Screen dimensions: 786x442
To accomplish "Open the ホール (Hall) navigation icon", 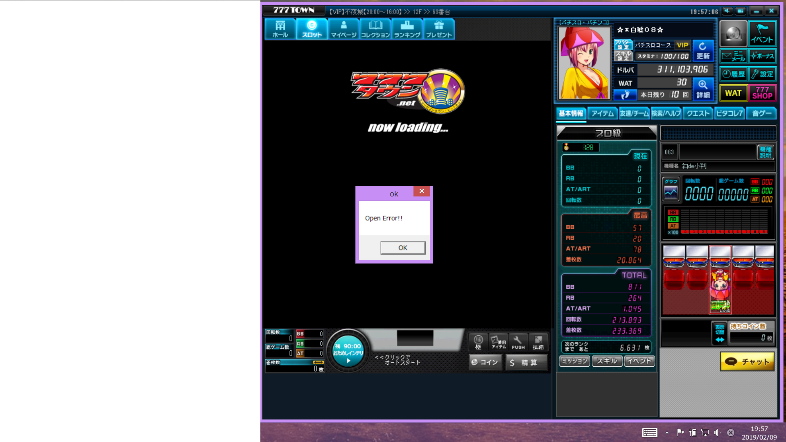I will point(280,29).
